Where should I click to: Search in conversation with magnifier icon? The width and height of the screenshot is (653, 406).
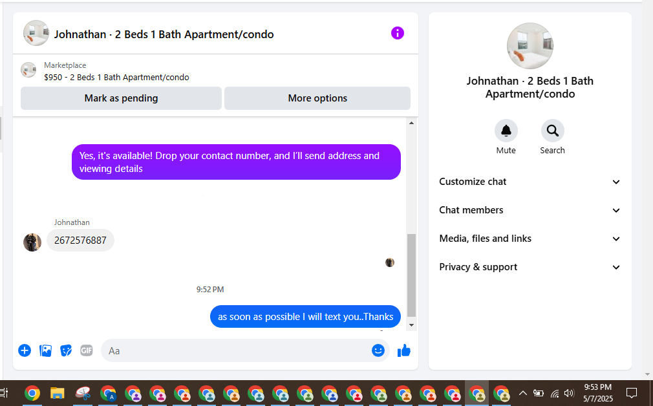553,131
